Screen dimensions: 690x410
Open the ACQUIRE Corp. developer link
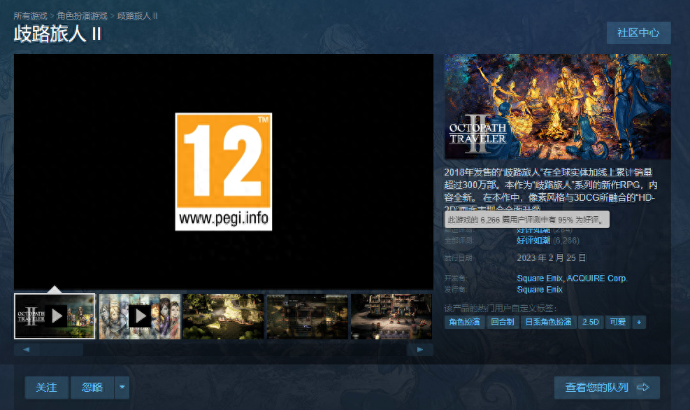597,278
